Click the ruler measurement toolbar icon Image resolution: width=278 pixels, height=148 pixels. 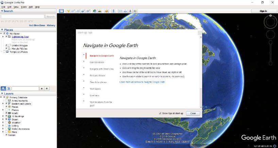[x=114, y=11]
